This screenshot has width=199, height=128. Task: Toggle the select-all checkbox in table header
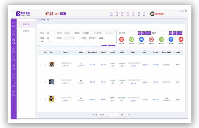coord(41,52)
